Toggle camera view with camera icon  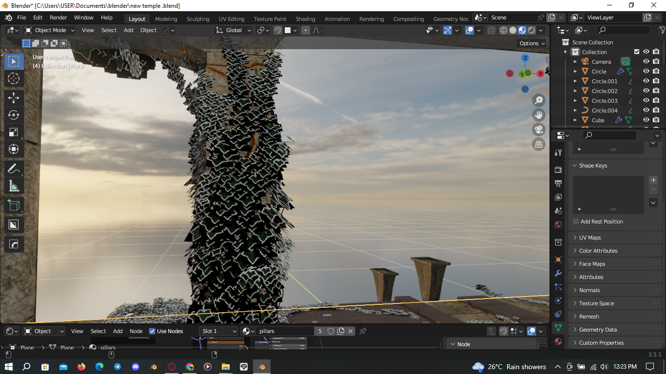pyautogui.click(x=539, y=130)
